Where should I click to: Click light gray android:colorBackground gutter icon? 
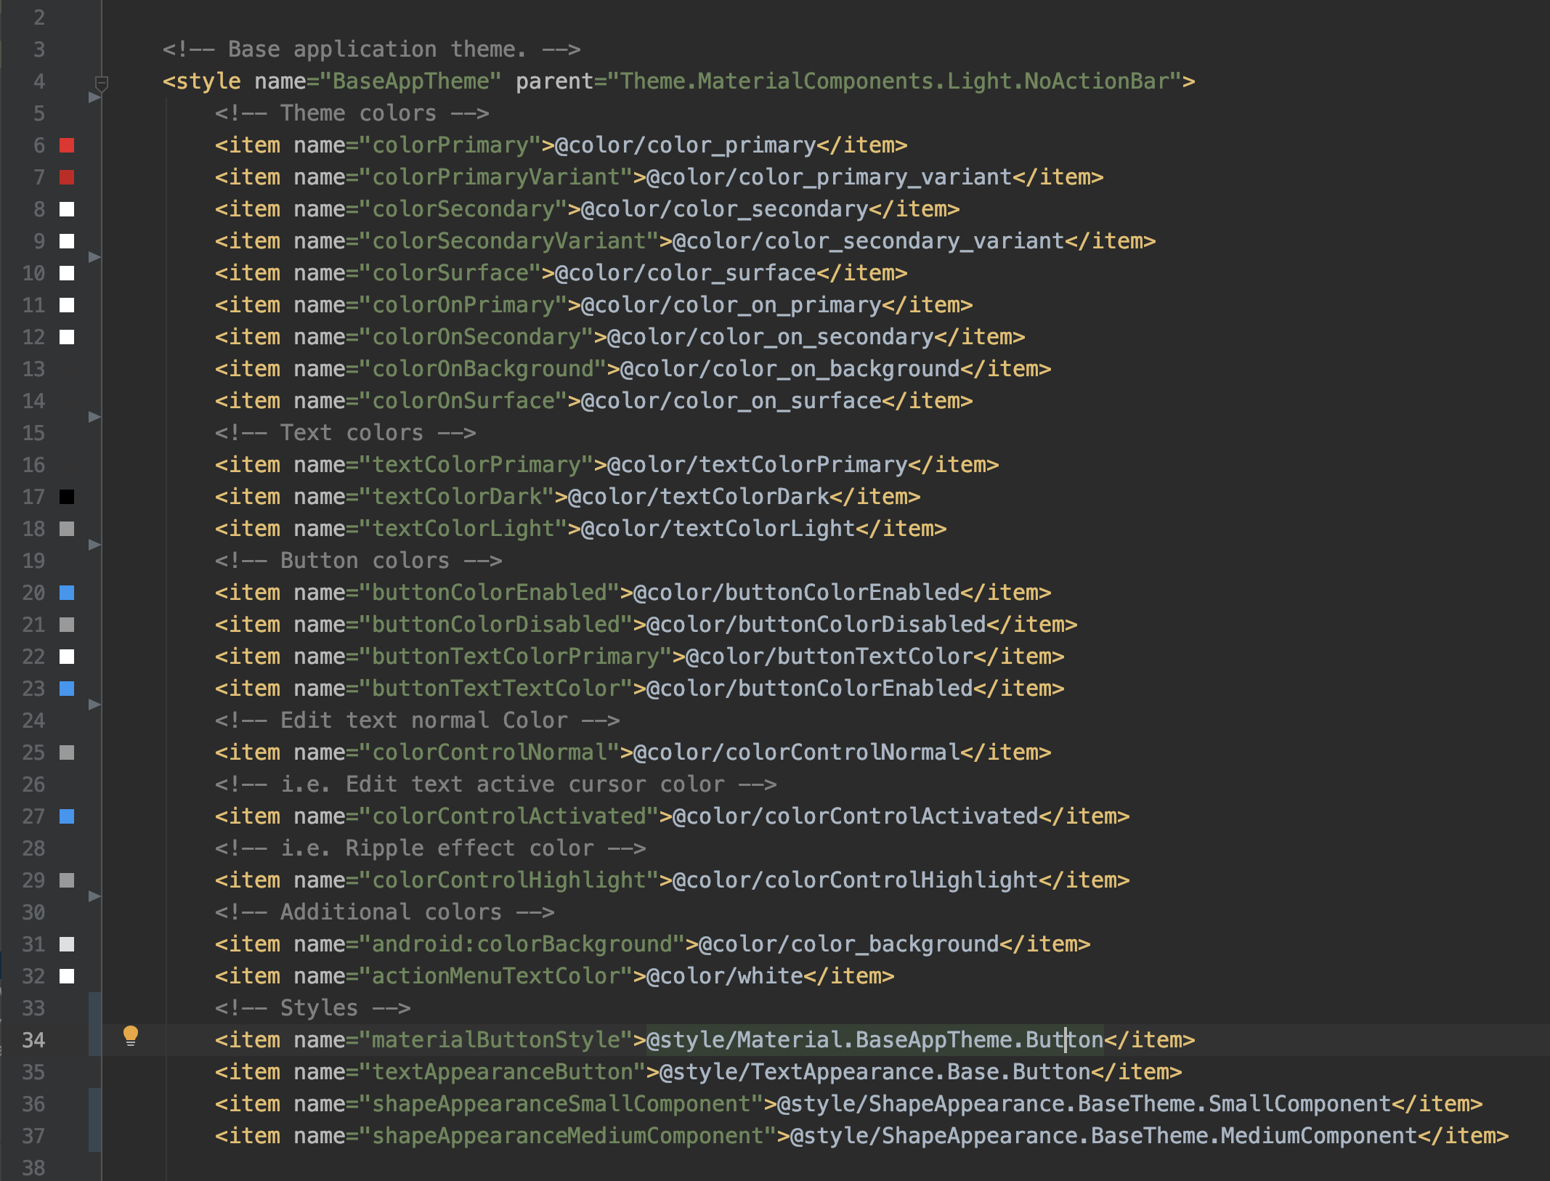click(x=67, y=944)
